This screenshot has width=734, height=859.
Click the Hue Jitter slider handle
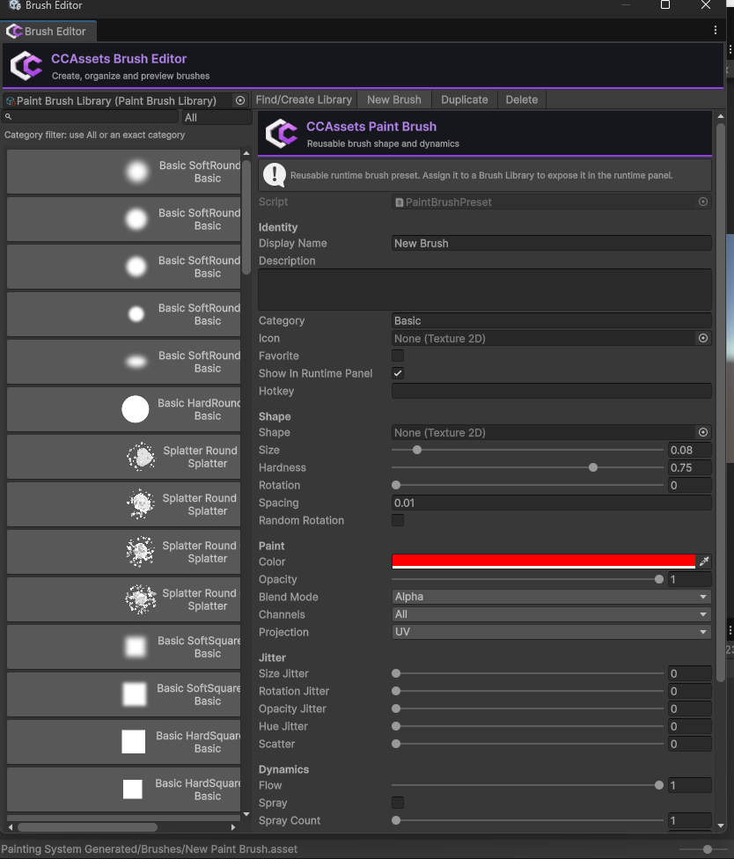click(x=396, y=726)
